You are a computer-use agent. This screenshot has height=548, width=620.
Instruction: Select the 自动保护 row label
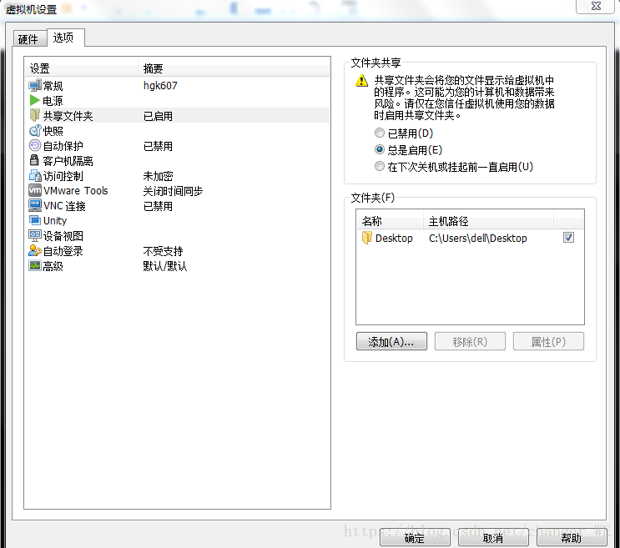tap(63, 146)
